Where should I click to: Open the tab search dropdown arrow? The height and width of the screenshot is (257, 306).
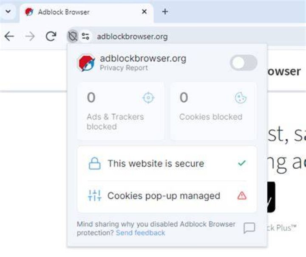click(x=8, y=11)
